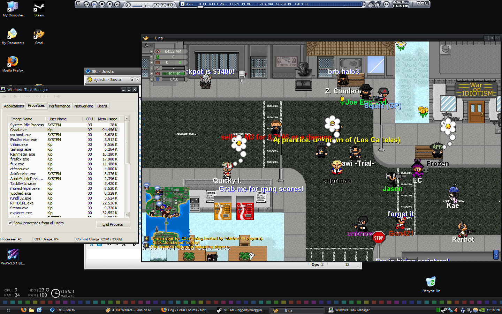Screen dimensions: 502x314
Task: Switch to the Performance tab
Action: click(59, 106)
